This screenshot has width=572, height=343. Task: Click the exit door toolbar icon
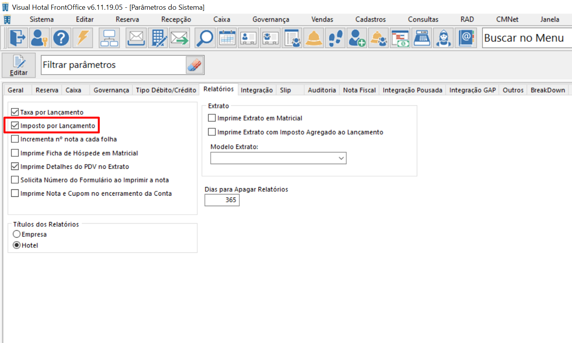coord(18,38)
